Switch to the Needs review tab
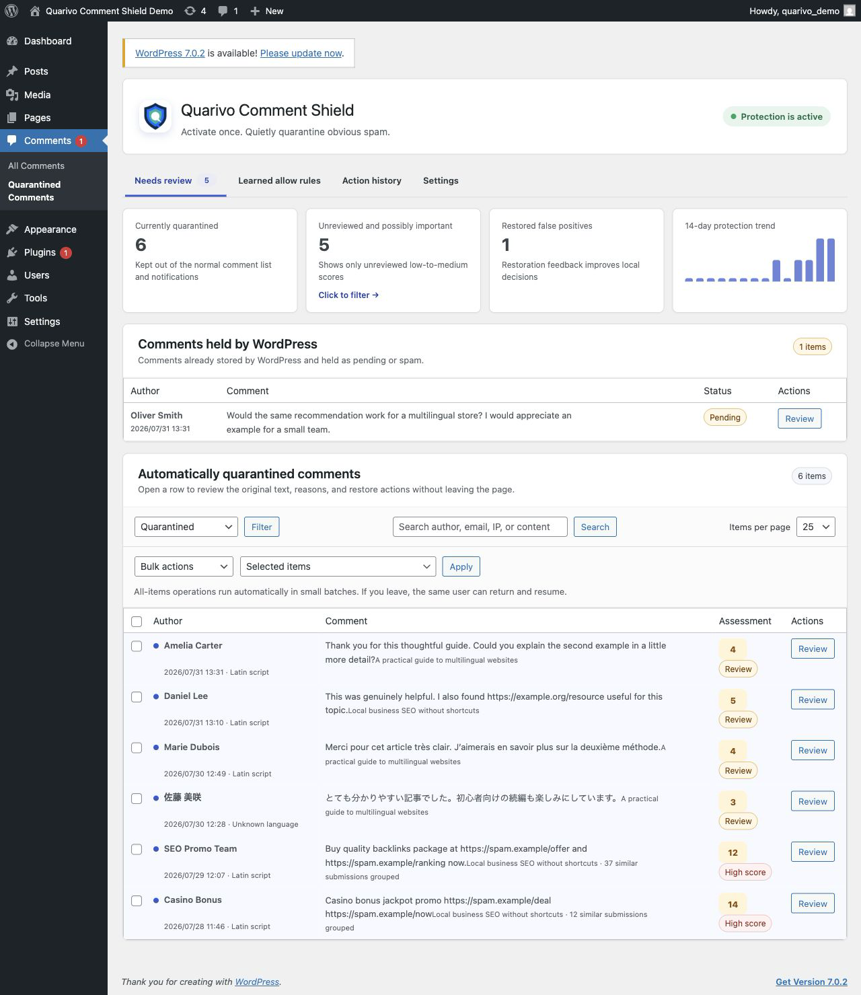The width and height of the screenshot is (861, 995). coord(175,180)
